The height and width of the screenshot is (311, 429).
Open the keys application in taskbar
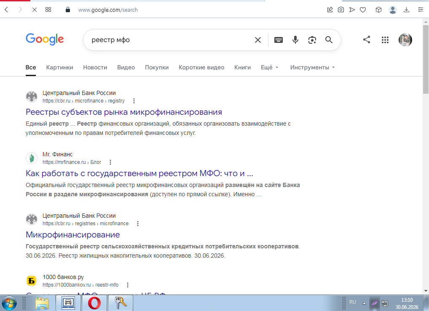tap(121, 303)
